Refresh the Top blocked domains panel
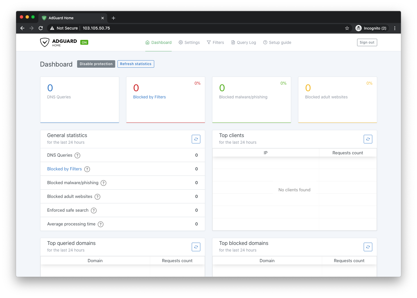 (368, 247)
